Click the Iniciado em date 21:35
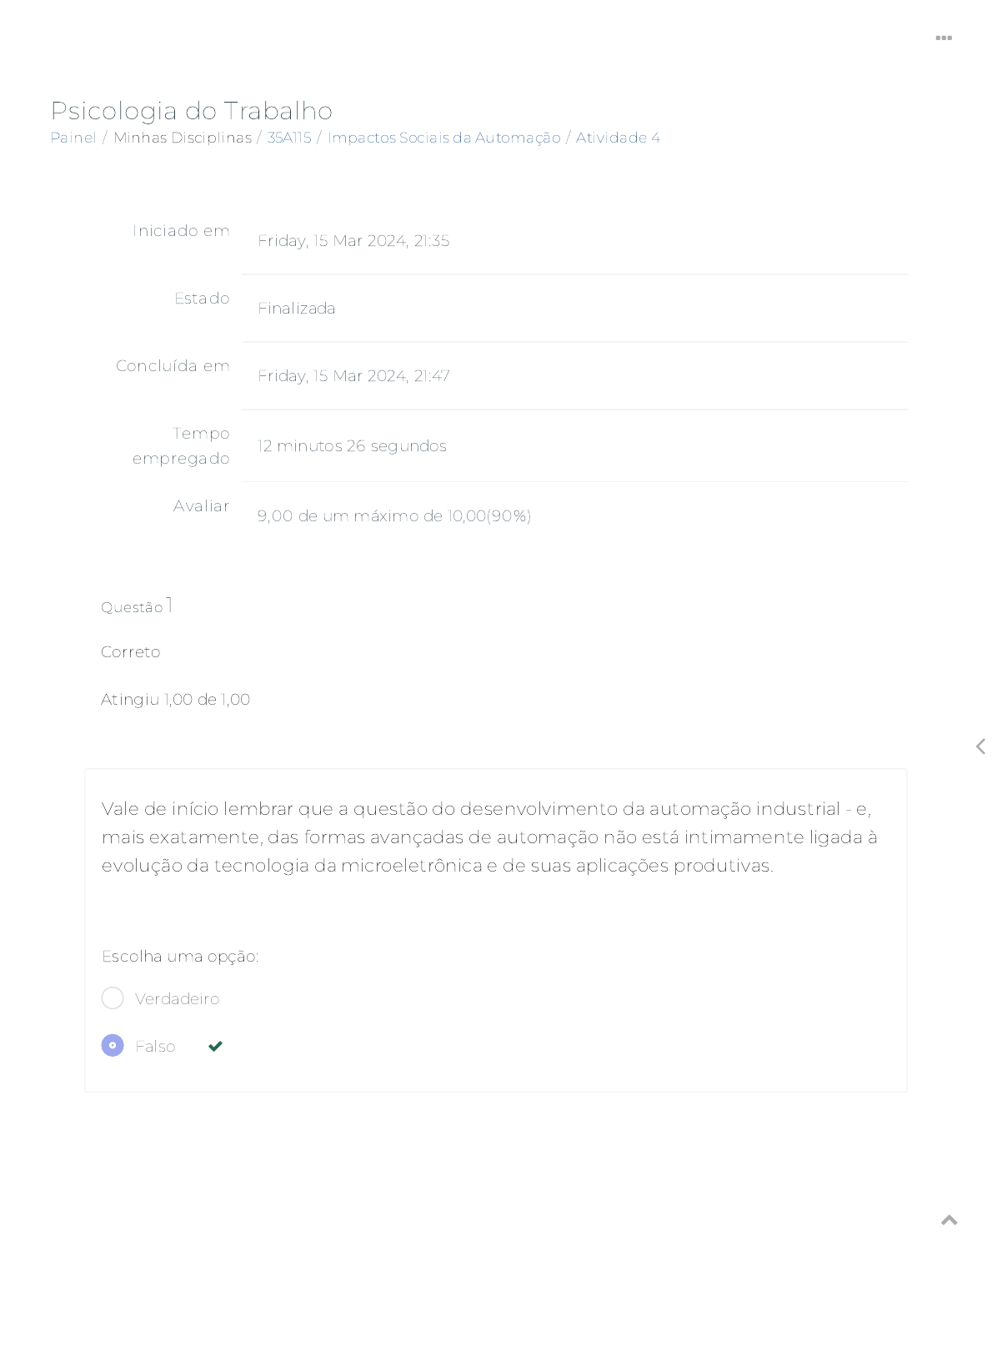 [353, 241]
